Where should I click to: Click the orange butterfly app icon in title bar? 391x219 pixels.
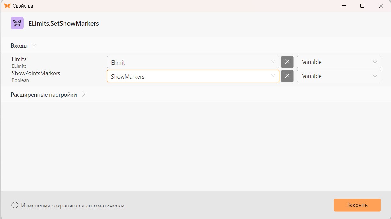7,6
